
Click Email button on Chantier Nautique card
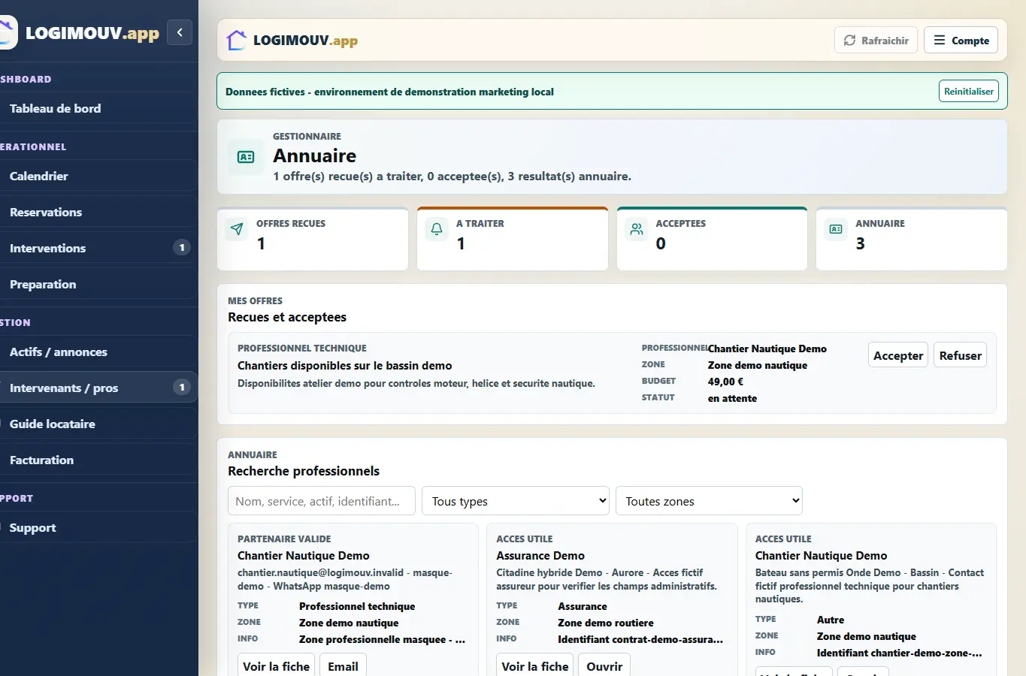(x=343, y=666)
